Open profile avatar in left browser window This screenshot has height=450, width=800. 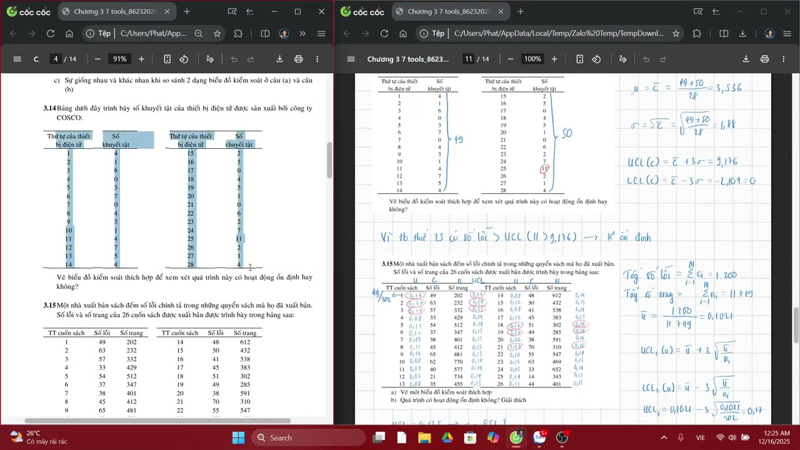[x=284, y=34]
